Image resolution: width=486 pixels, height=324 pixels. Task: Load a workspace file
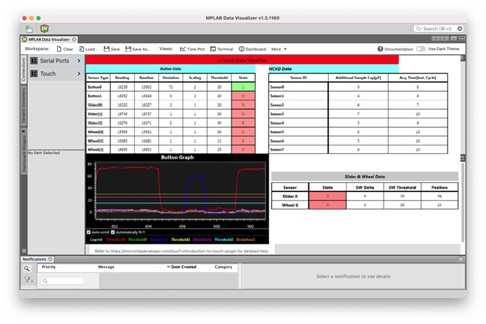point(88,49)
